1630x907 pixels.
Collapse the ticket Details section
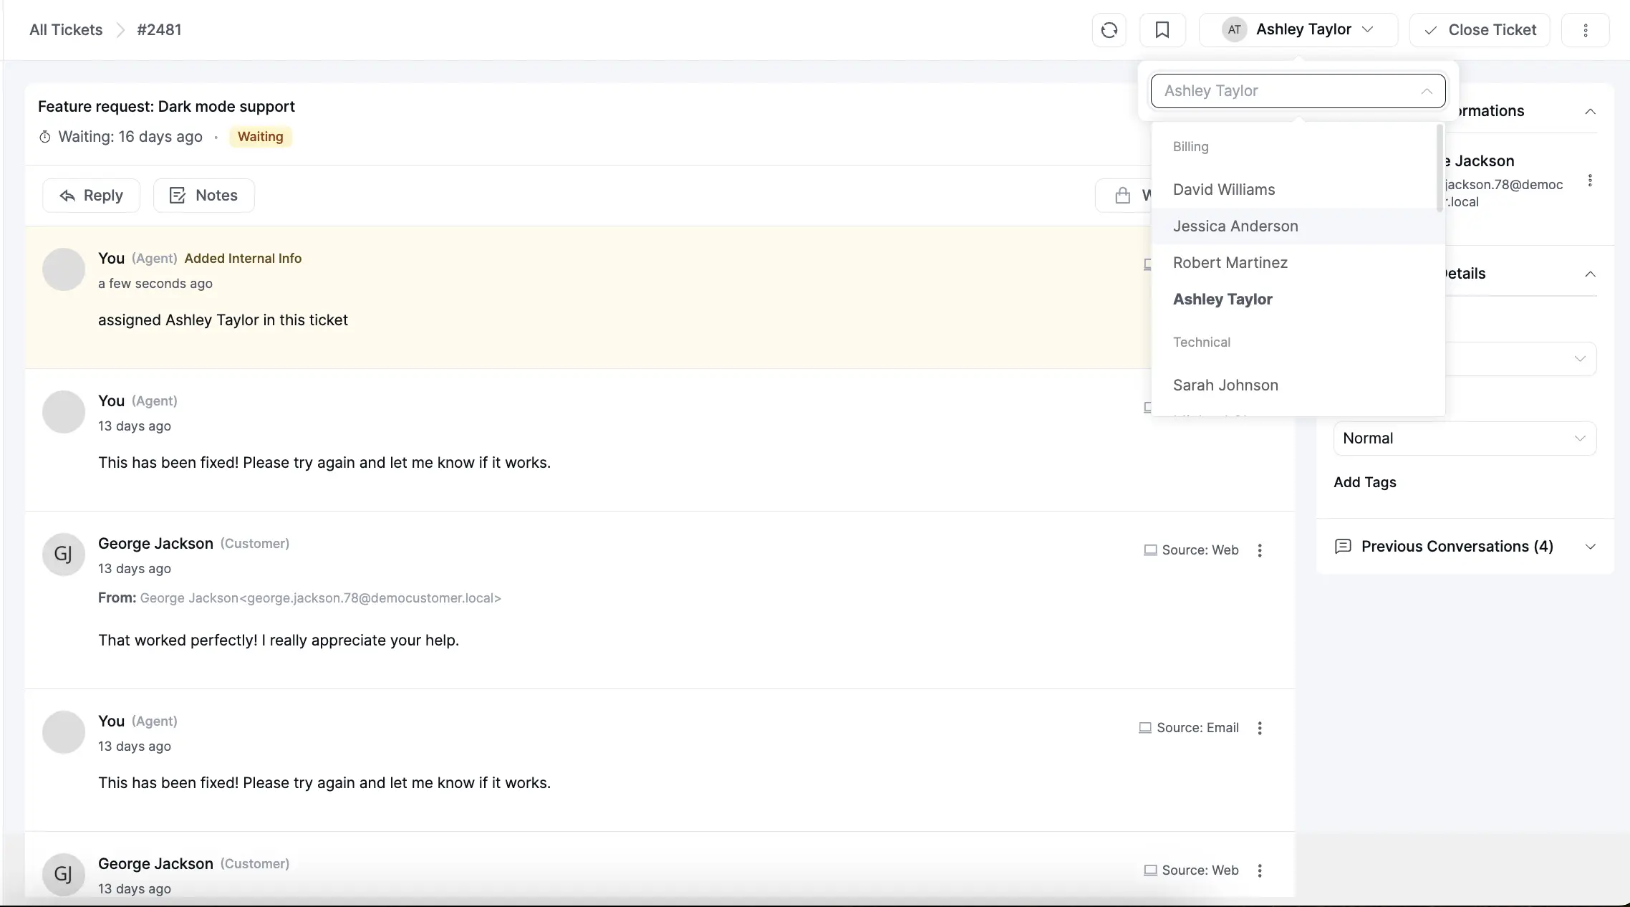[x=1590, y=274]
